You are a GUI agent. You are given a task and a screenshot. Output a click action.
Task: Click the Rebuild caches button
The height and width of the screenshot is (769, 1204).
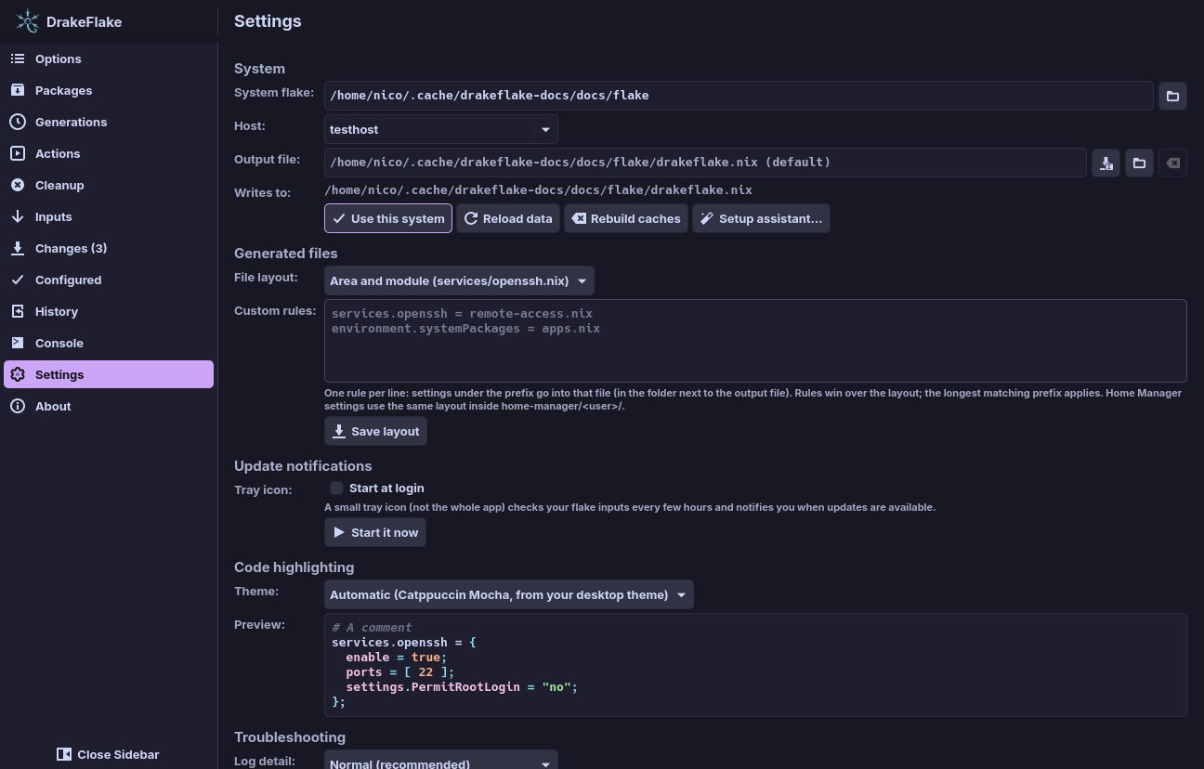626,218
